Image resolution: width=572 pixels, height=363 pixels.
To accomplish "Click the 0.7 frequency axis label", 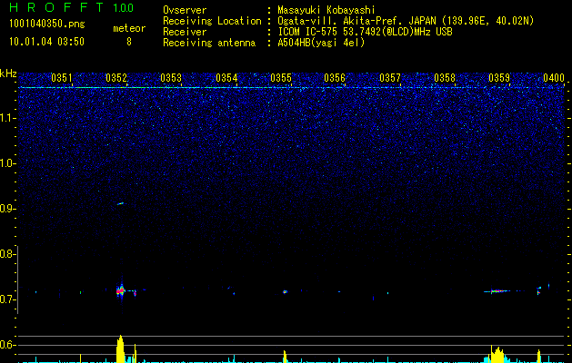I will pos(7,299).
